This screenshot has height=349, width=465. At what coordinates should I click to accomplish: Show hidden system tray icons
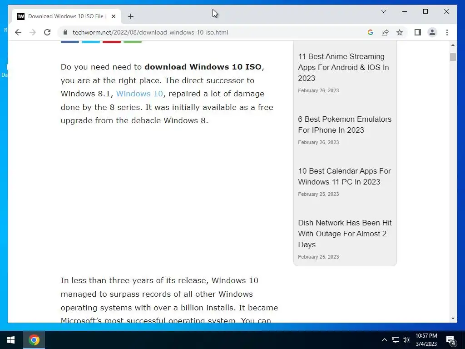tap(384, 340)
